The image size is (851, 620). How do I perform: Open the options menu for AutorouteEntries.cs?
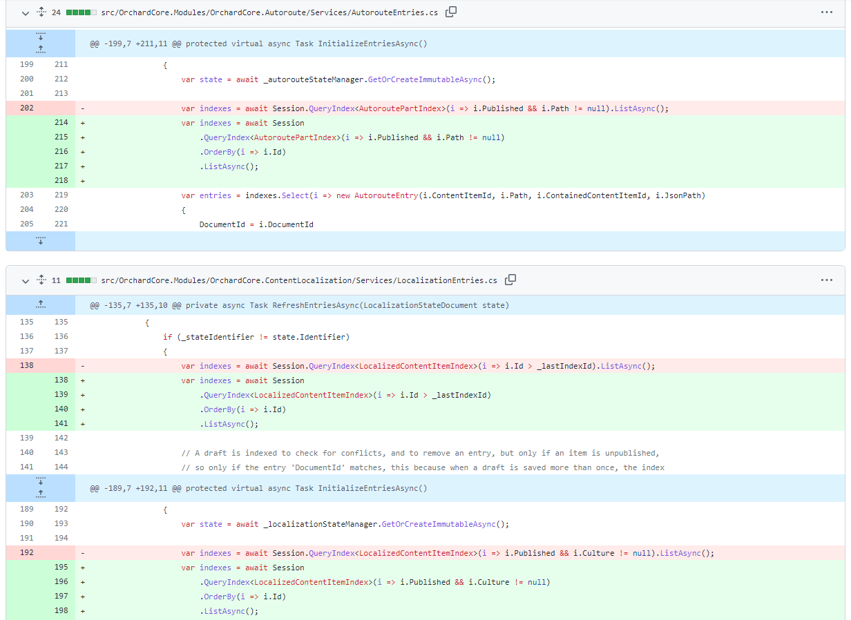[x=827, y=12]
